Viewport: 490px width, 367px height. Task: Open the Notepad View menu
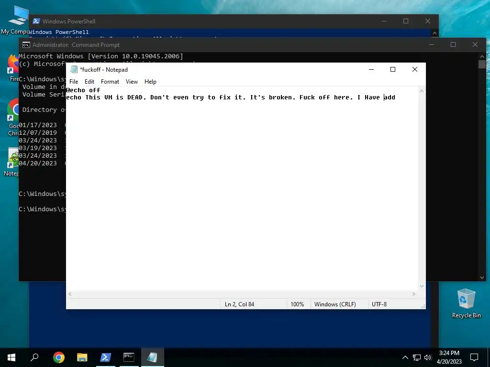click(132, 81)
